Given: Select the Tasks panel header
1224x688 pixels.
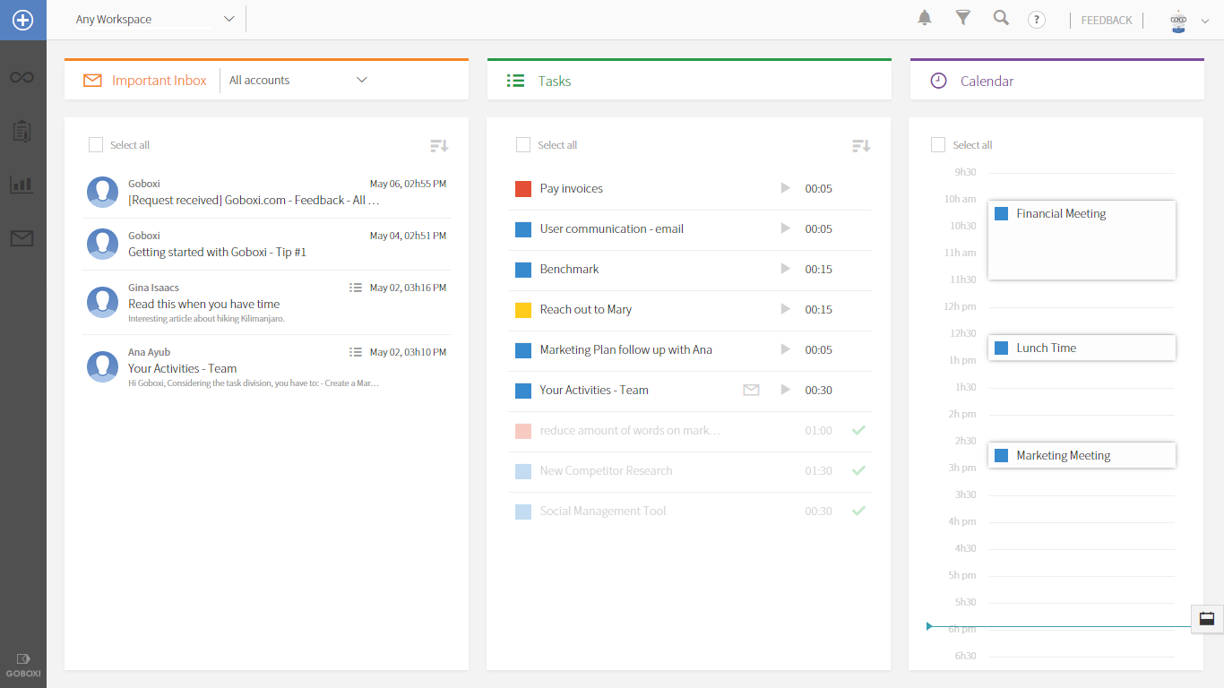Looking at the screenshot, I should coord(554,81).
